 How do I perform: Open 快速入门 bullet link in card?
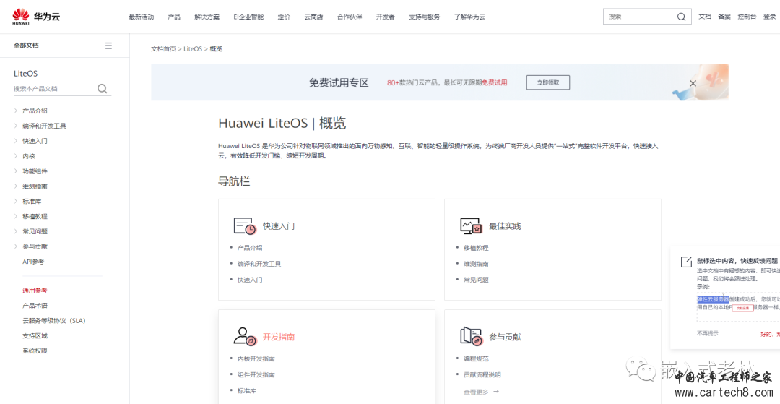(x=250, y=280)
